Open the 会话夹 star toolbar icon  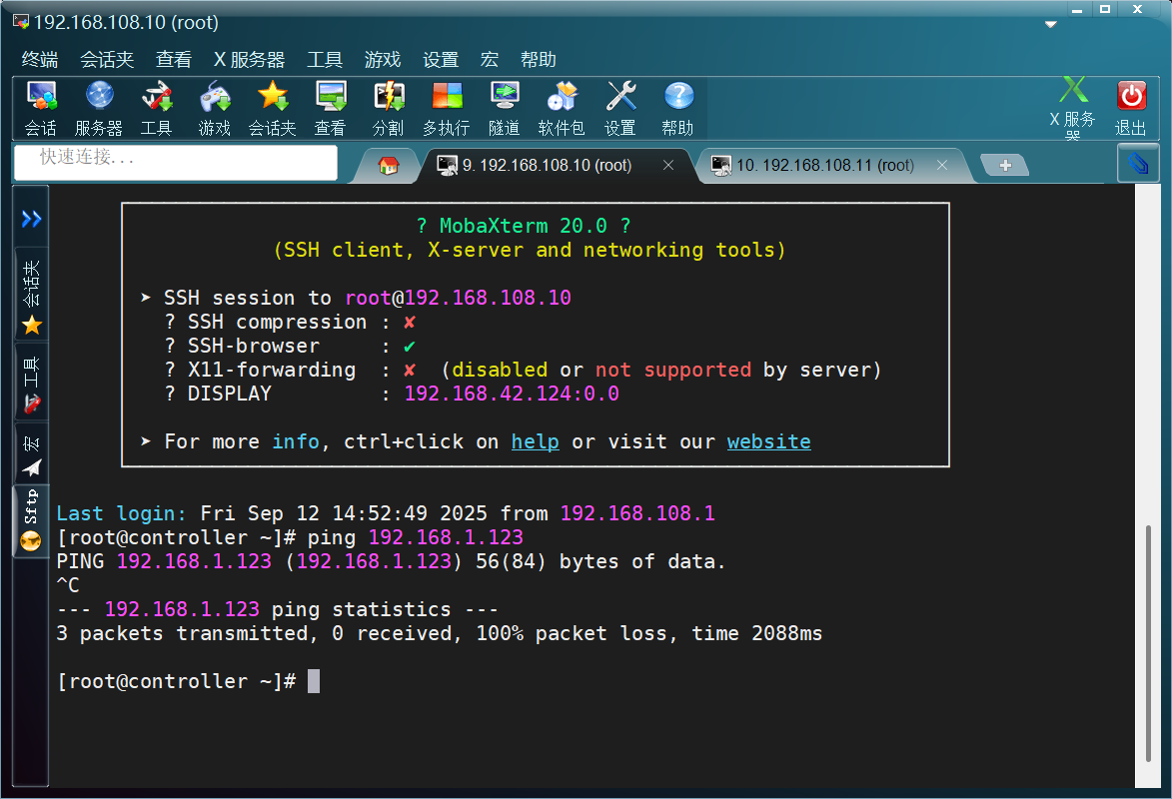[273, 109]
